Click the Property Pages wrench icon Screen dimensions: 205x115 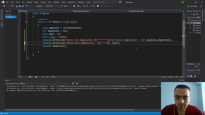coord(195,76)
